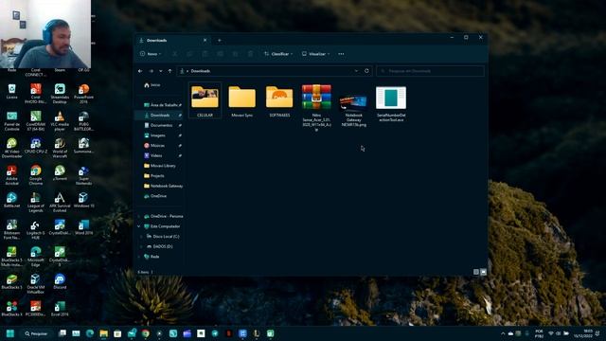Screen dimensions: 606x341
Task: Open address bar history dropdown arrow
Action: [356, 71]
